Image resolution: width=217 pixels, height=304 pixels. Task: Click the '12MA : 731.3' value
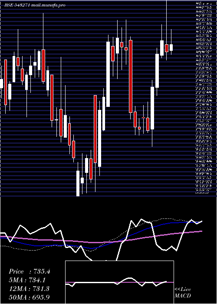(x=29, y=288)
